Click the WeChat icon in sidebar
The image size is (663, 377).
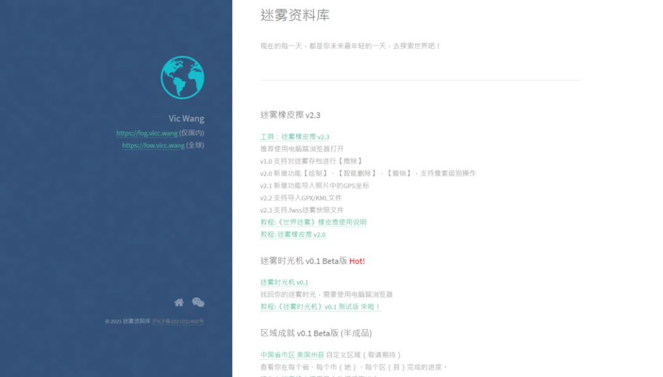(x=198, y=302)
